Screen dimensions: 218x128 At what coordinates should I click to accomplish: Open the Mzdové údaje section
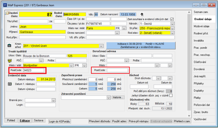[x=204, y=26]
